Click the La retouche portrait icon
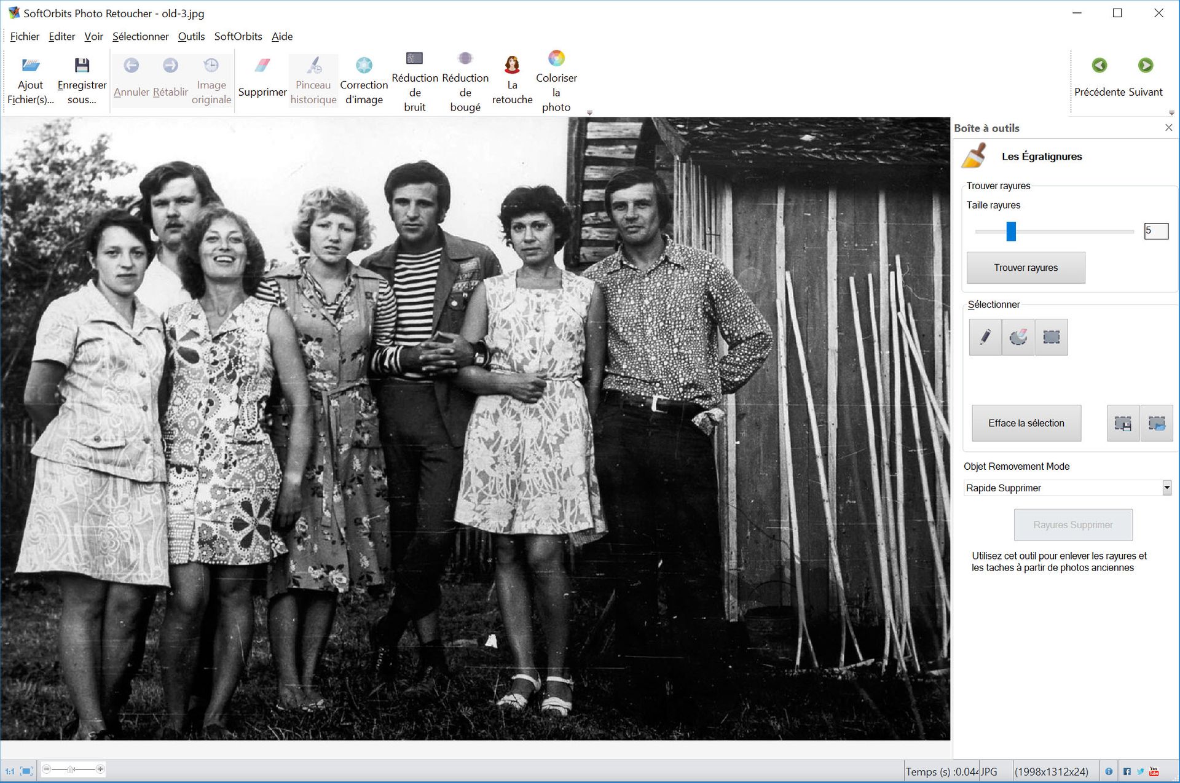 (512, 65)
